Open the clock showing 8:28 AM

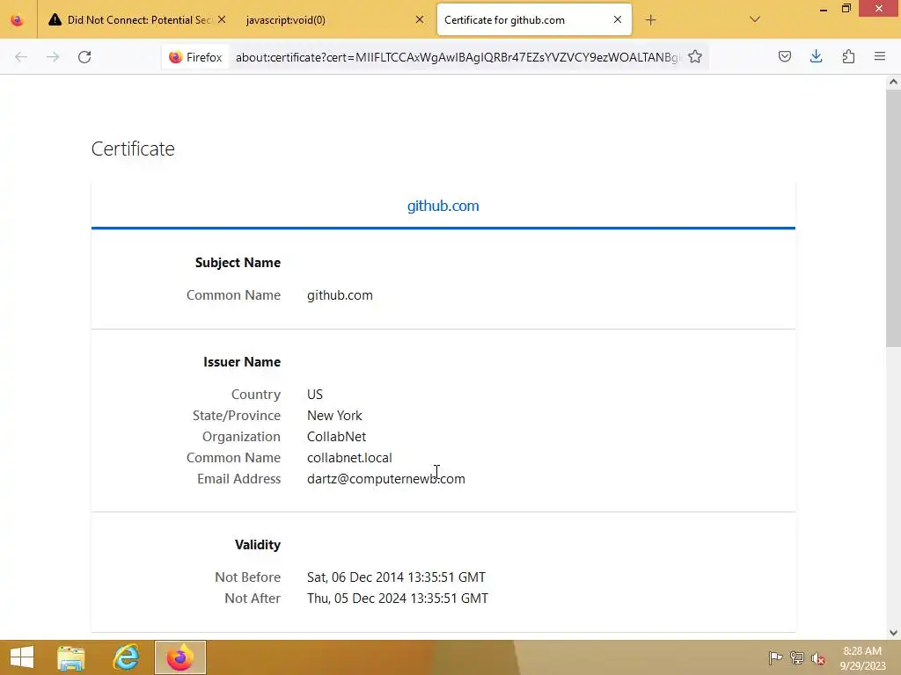(862, 658)
